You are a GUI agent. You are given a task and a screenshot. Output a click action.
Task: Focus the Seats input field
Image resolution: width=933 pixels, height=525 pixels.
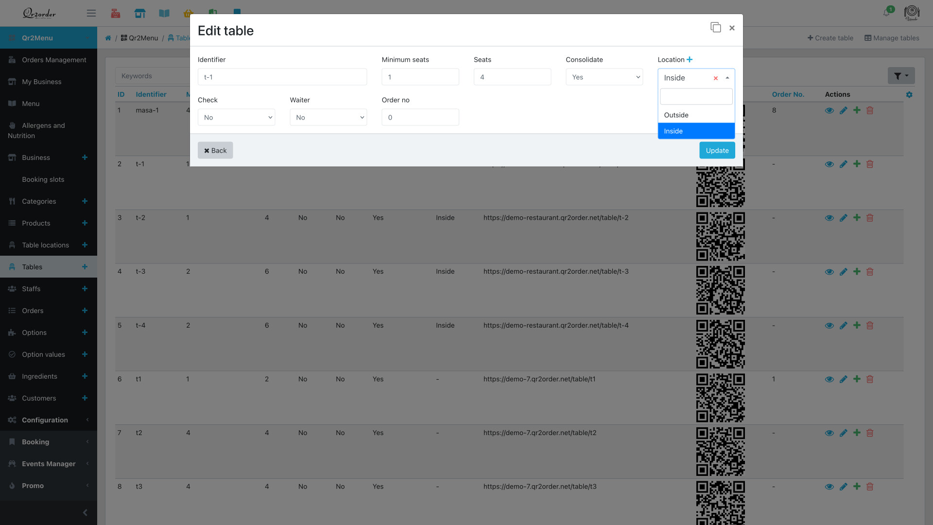(x=512, y=77)
